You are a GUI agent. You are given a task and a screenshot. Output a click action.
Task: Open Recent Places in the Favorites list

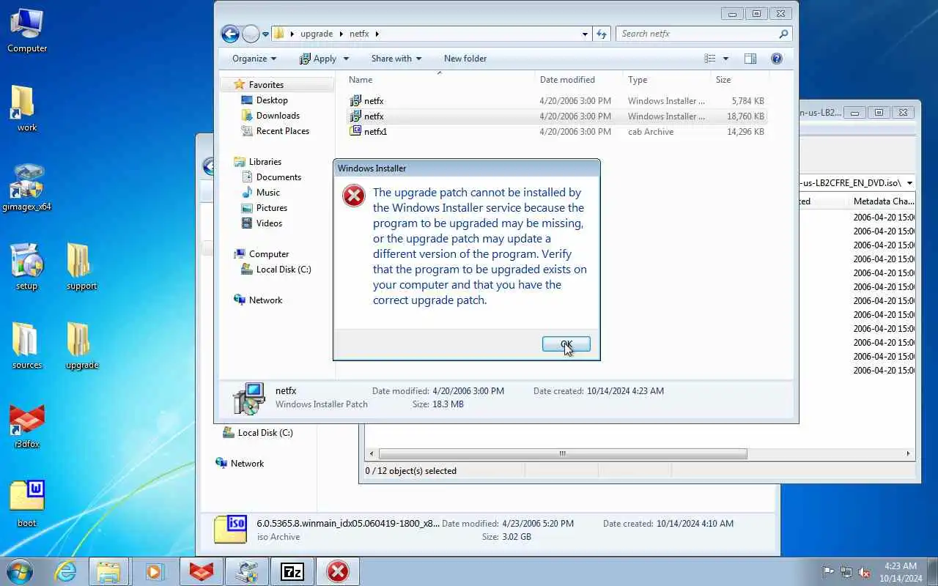coord(283,131)
